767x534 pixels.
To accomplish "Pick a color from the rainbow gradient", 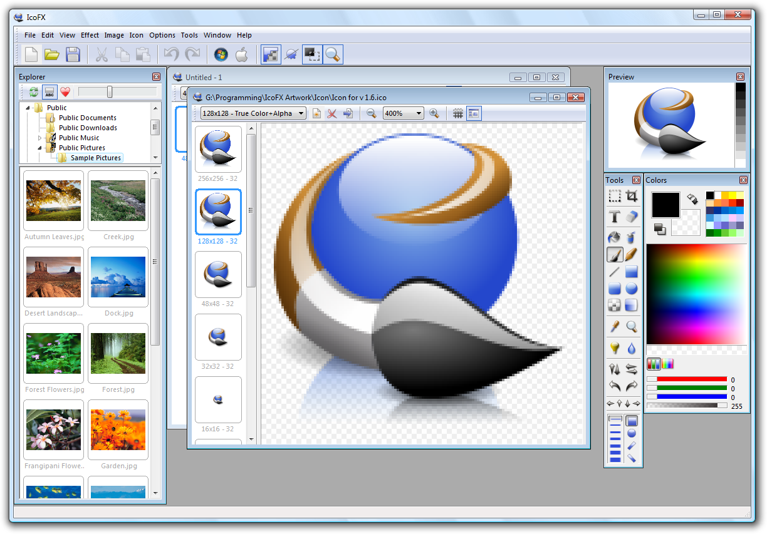I will (x=696, y=294).
